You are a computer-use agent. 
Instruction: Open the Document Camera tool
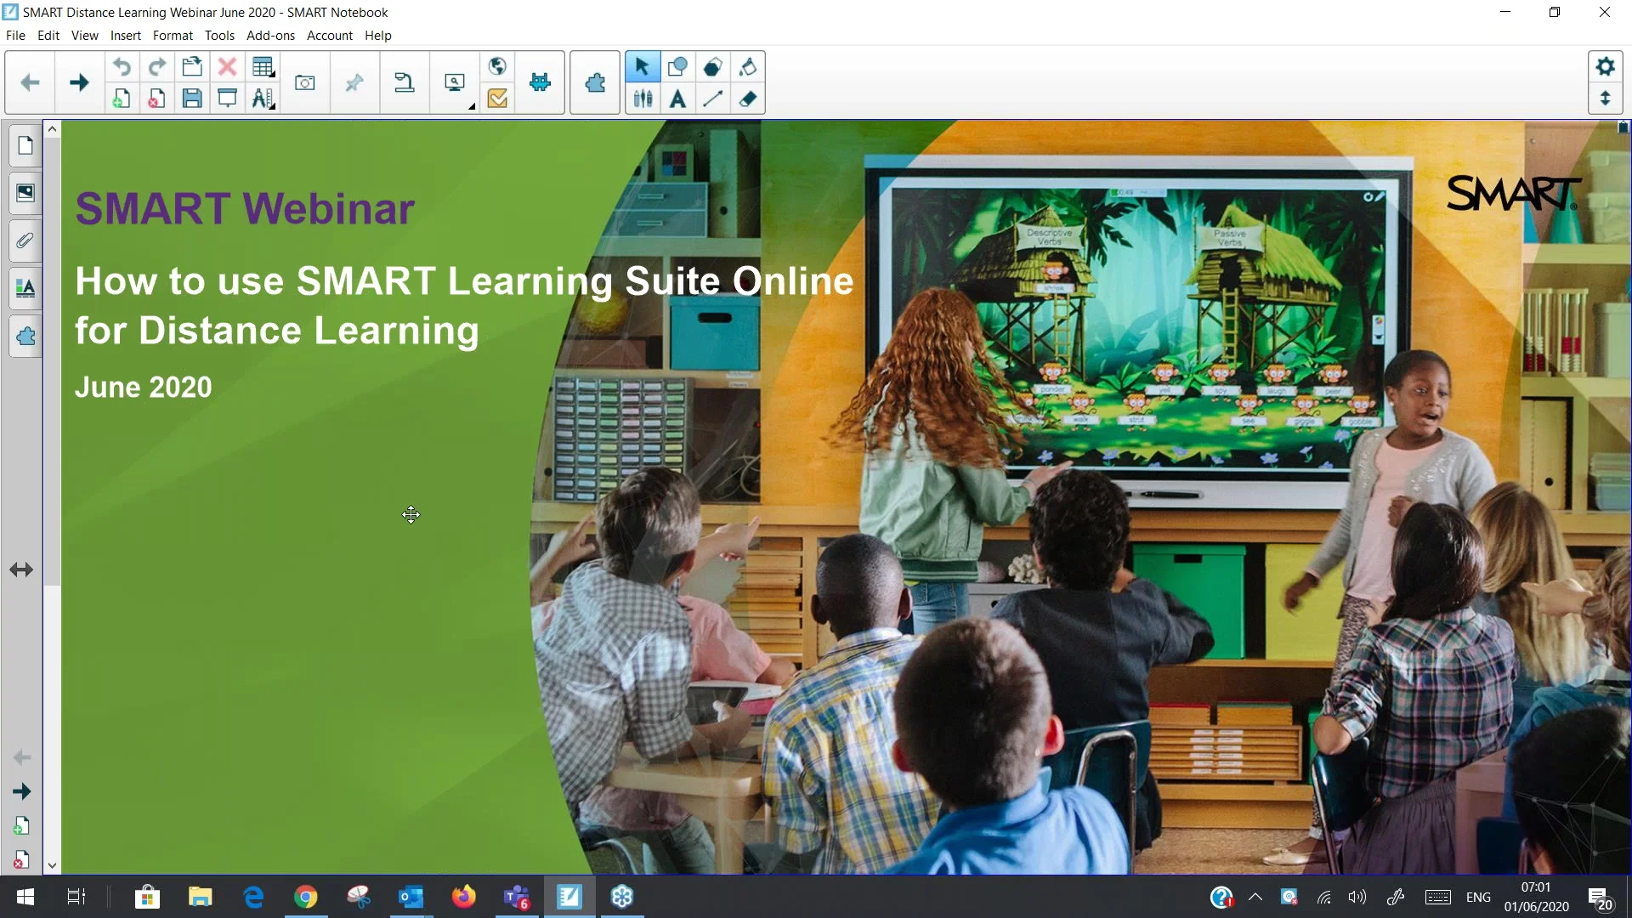pos(404,82)
